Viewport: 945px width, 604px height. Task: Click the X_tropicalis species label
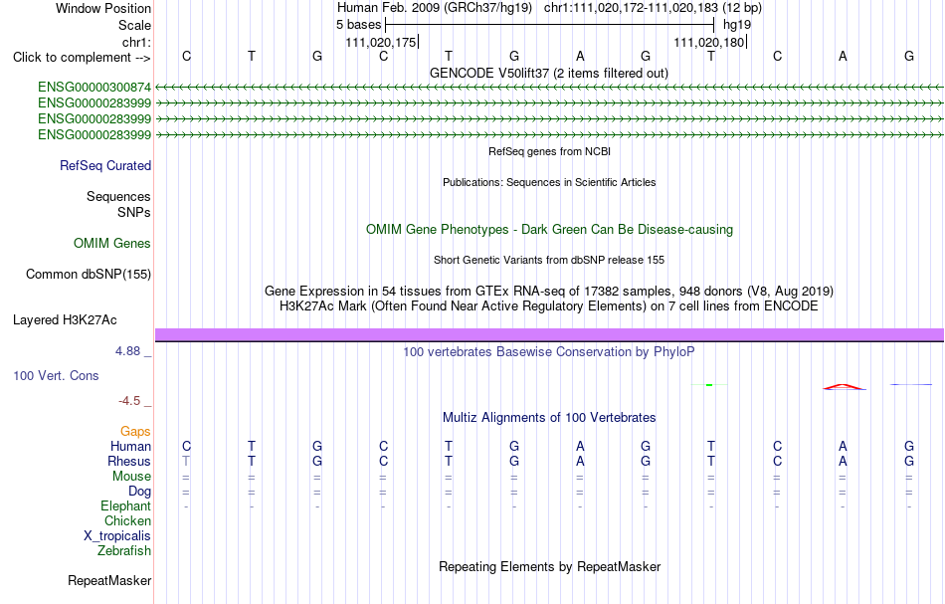click(117, 536)
